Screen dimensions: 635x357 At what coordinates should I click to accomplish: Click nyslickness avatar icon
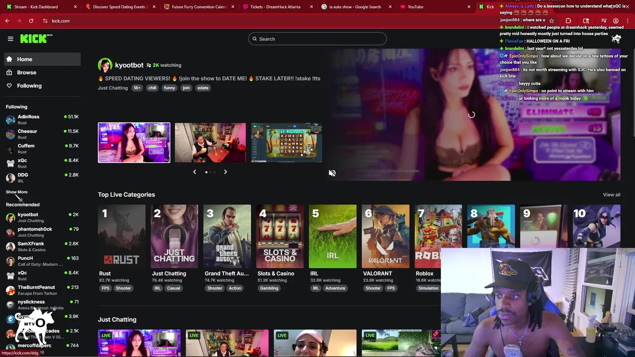pos(10,304)
